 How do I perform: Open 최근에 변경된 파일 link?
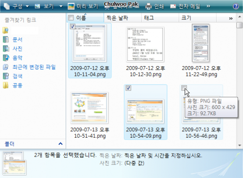click(34, 67)
